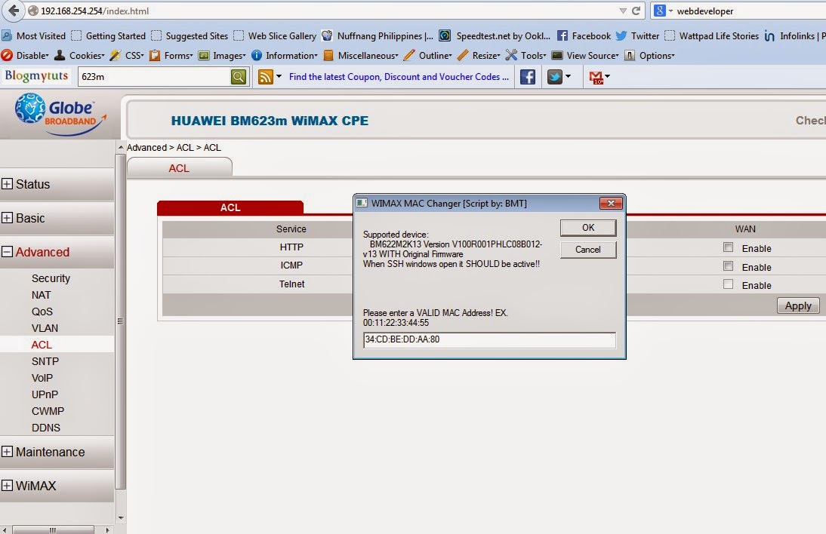Open SNTP settings page
Screen dimensions: 826x534
pyautogui.click(x=45, y=361)
